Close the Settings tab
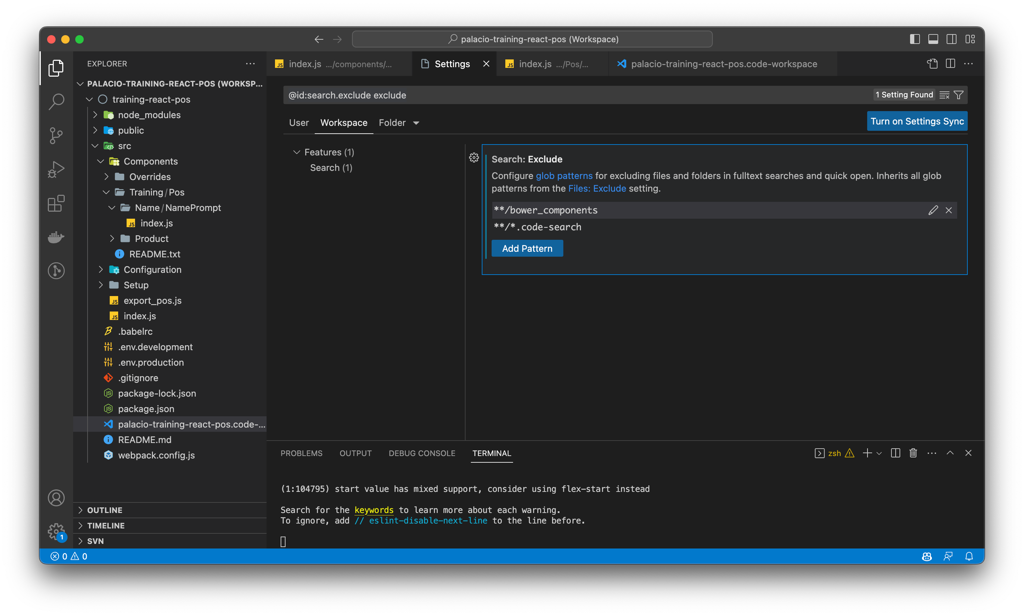 pos(486,64)
